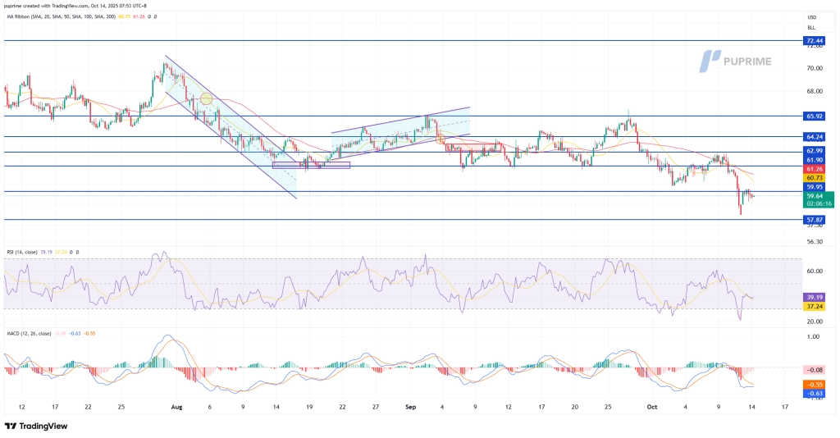The image size is (840, 438).
Task: Click the yellow circle marker on the chart
Action: tap(206, 99)
